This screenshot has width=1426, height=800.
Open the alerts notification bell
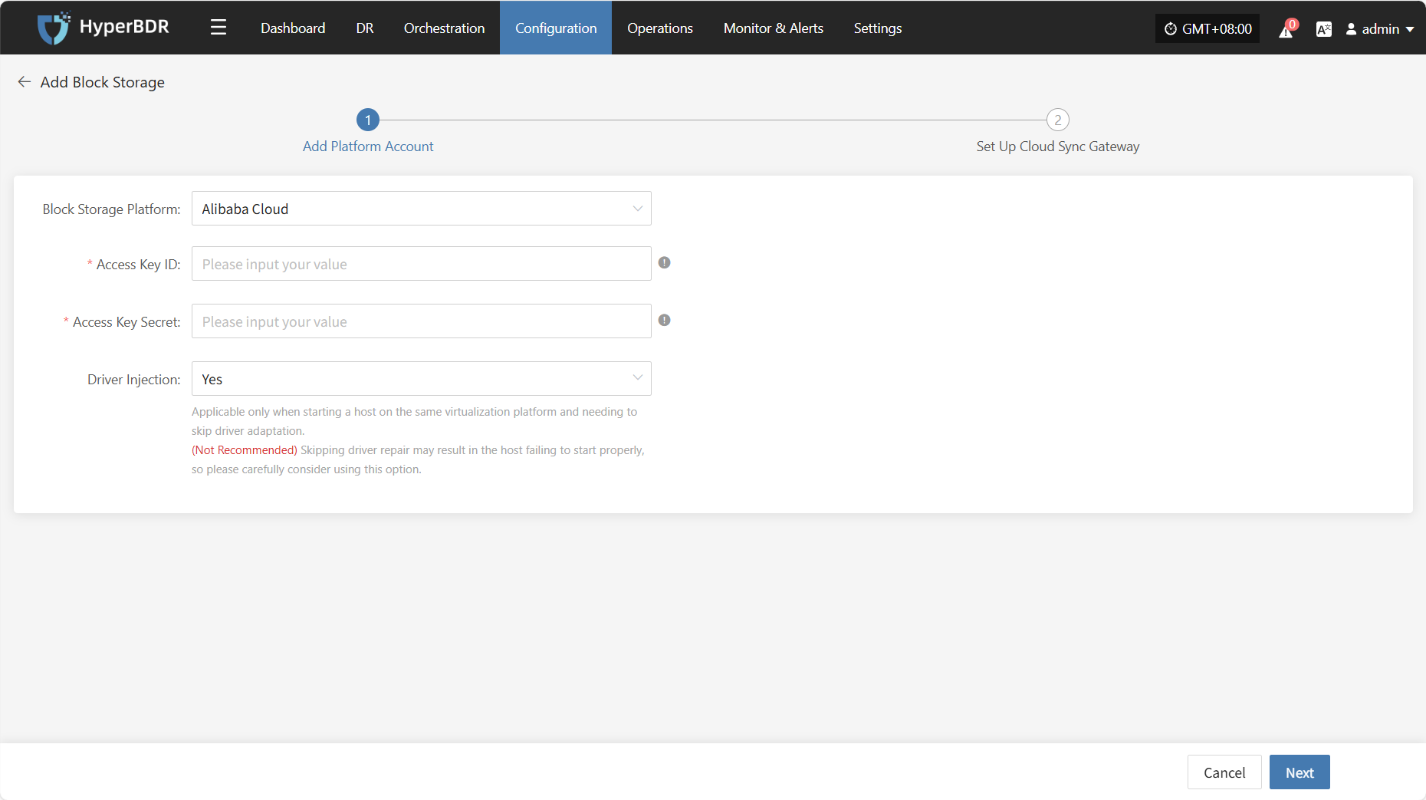[1286, 29]
